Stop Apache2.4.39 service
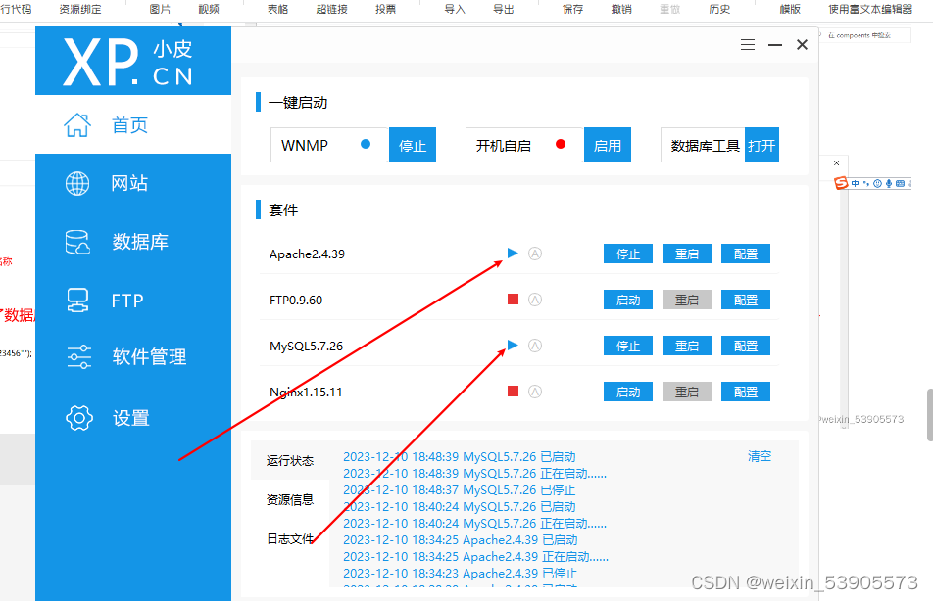 (x=628, y=254)
